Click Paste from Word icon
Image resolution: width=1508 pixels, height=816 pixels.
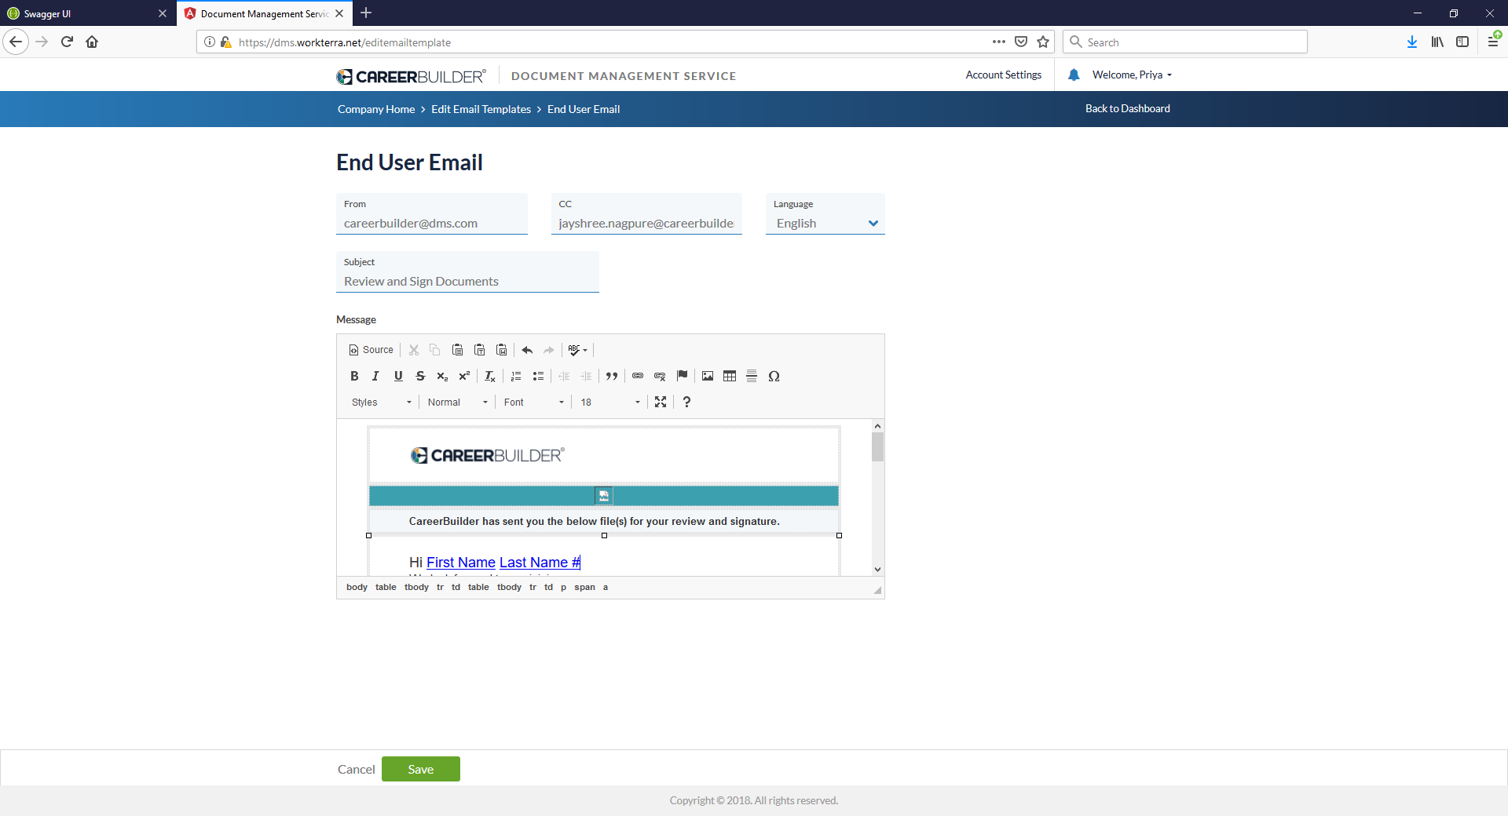pos(501,350)
